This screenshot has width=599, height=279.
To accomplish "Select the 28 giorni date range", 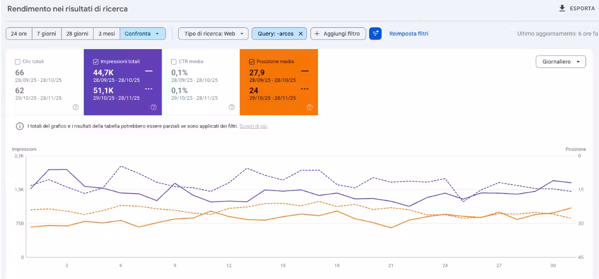I will pos(77,34).
